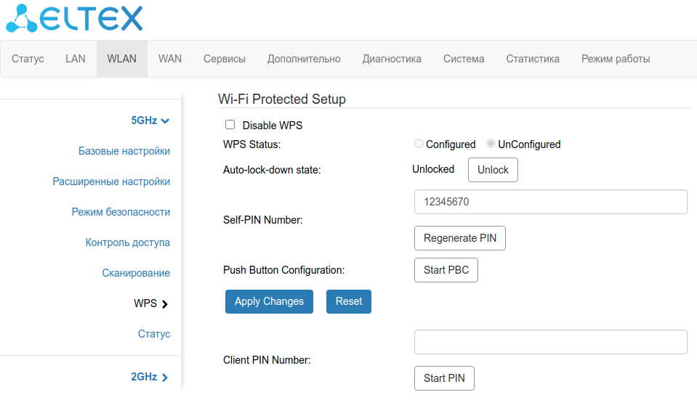Viewport: 697px width, 408px height.
Task: Open the Режим работы dropdown menu
Action: pyautogui.click(x=615, y=59)
